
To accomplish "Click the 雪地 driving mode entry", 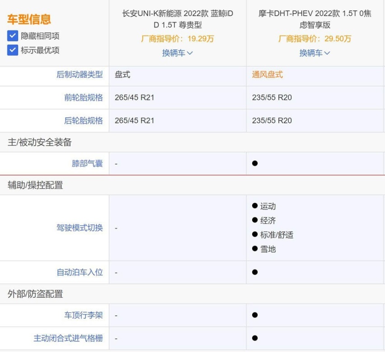I will [268, 249].
